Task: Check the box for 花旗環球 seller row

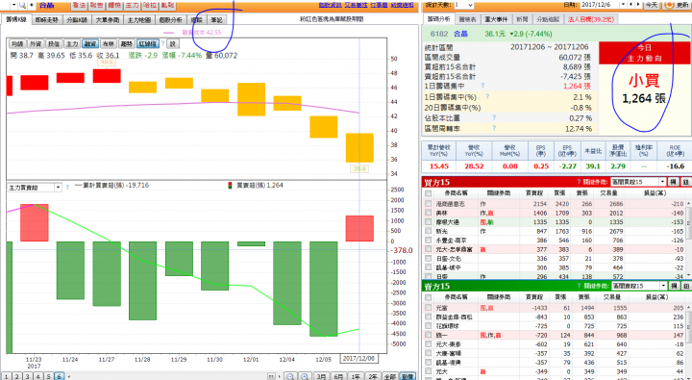Action: point(428,326)
